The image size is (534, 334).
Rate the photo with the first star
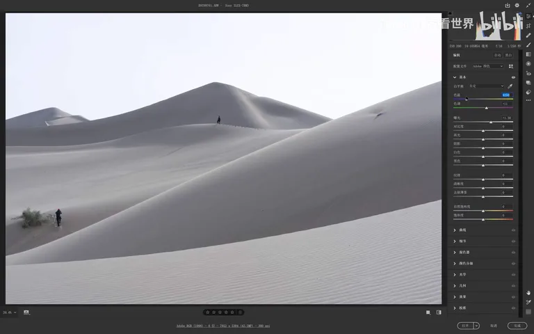pos(208,312)
